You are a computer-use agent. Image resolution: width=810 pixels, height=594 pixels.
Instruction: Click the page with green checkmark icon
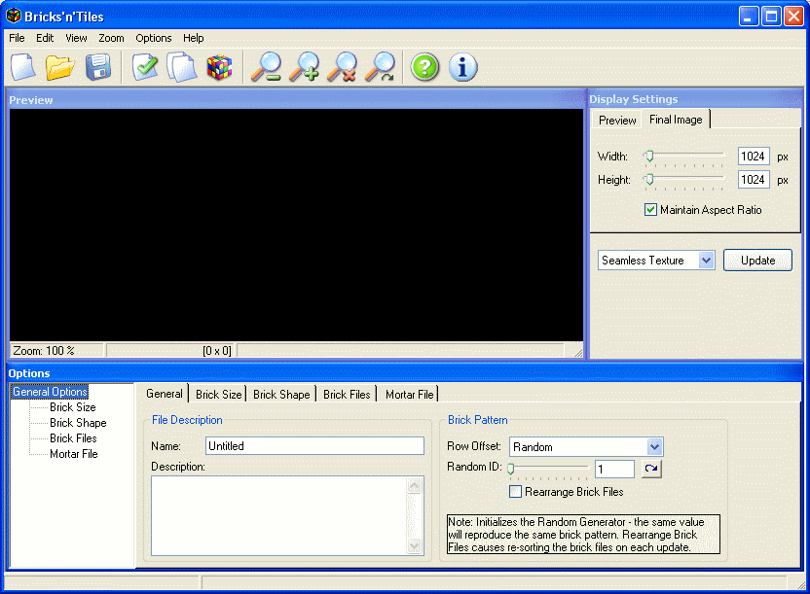[x=145, y=67]
